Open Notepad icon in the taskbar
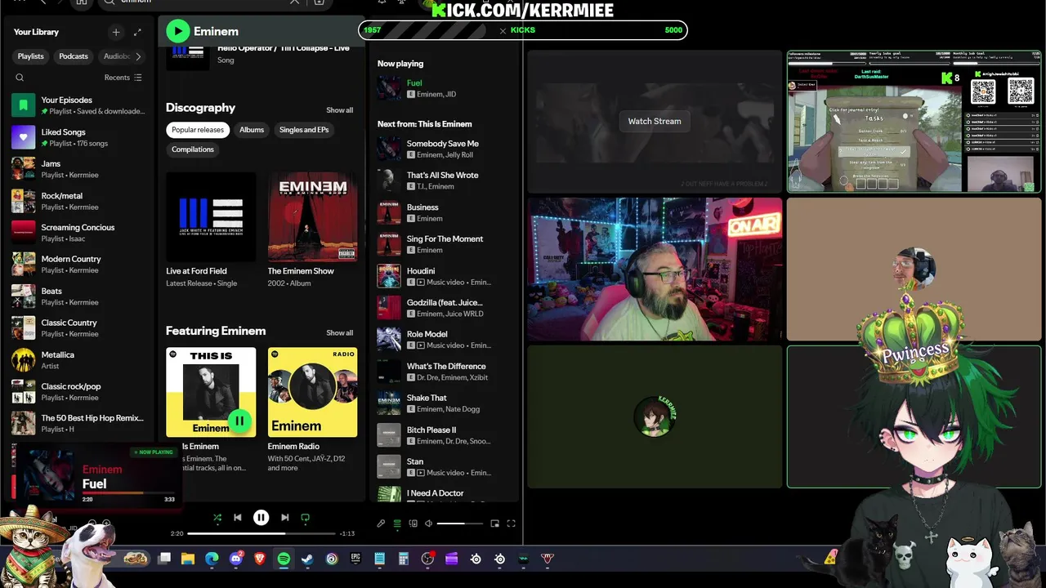Screen dimensions: 1046x588 click(x=380, y=559)
